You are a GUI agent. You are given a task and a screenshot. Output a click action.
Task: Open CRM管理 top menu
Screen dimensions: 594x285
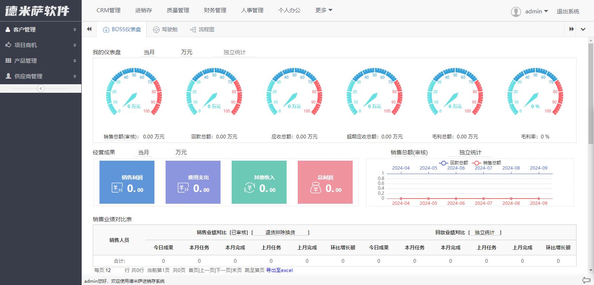tap(108, 10)
